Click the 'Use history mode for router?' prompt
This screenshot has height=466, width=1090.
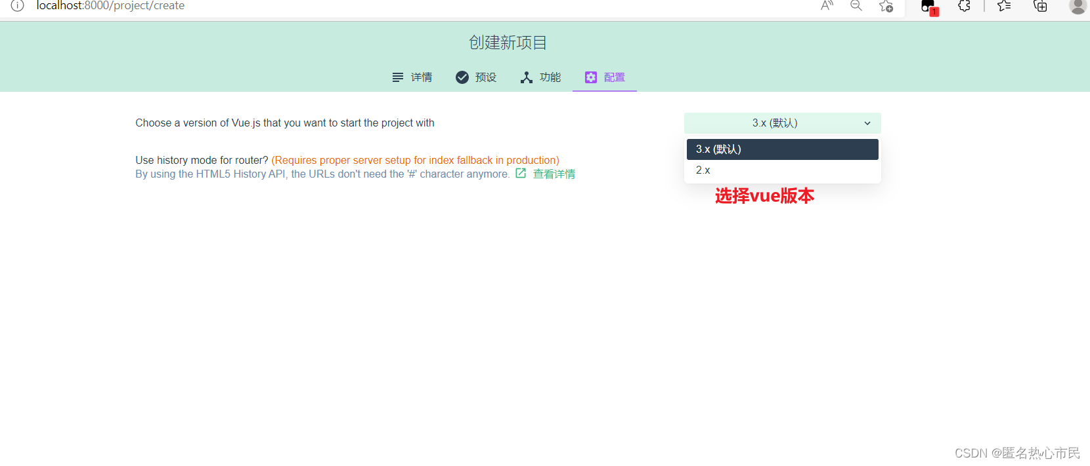point(202,160)
